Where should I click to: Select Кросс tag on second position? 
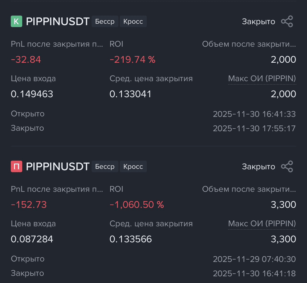pyautogui.click(x=133, y=167)
